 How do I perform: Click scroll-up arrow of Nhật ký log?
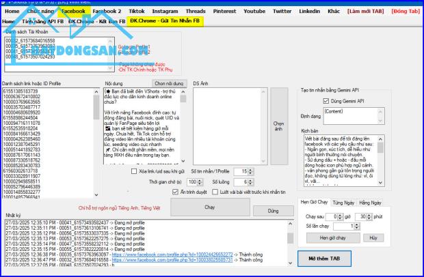(290, 224)
